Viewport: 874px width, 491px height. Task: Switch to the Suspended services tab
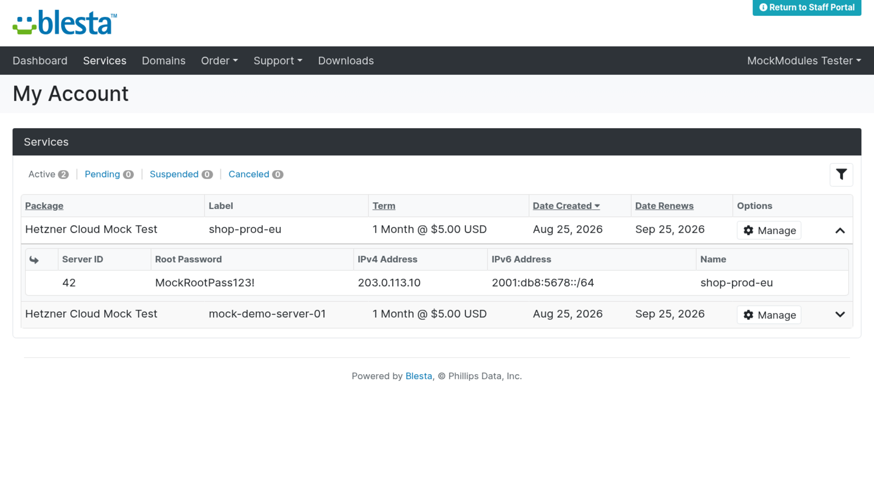181,175
